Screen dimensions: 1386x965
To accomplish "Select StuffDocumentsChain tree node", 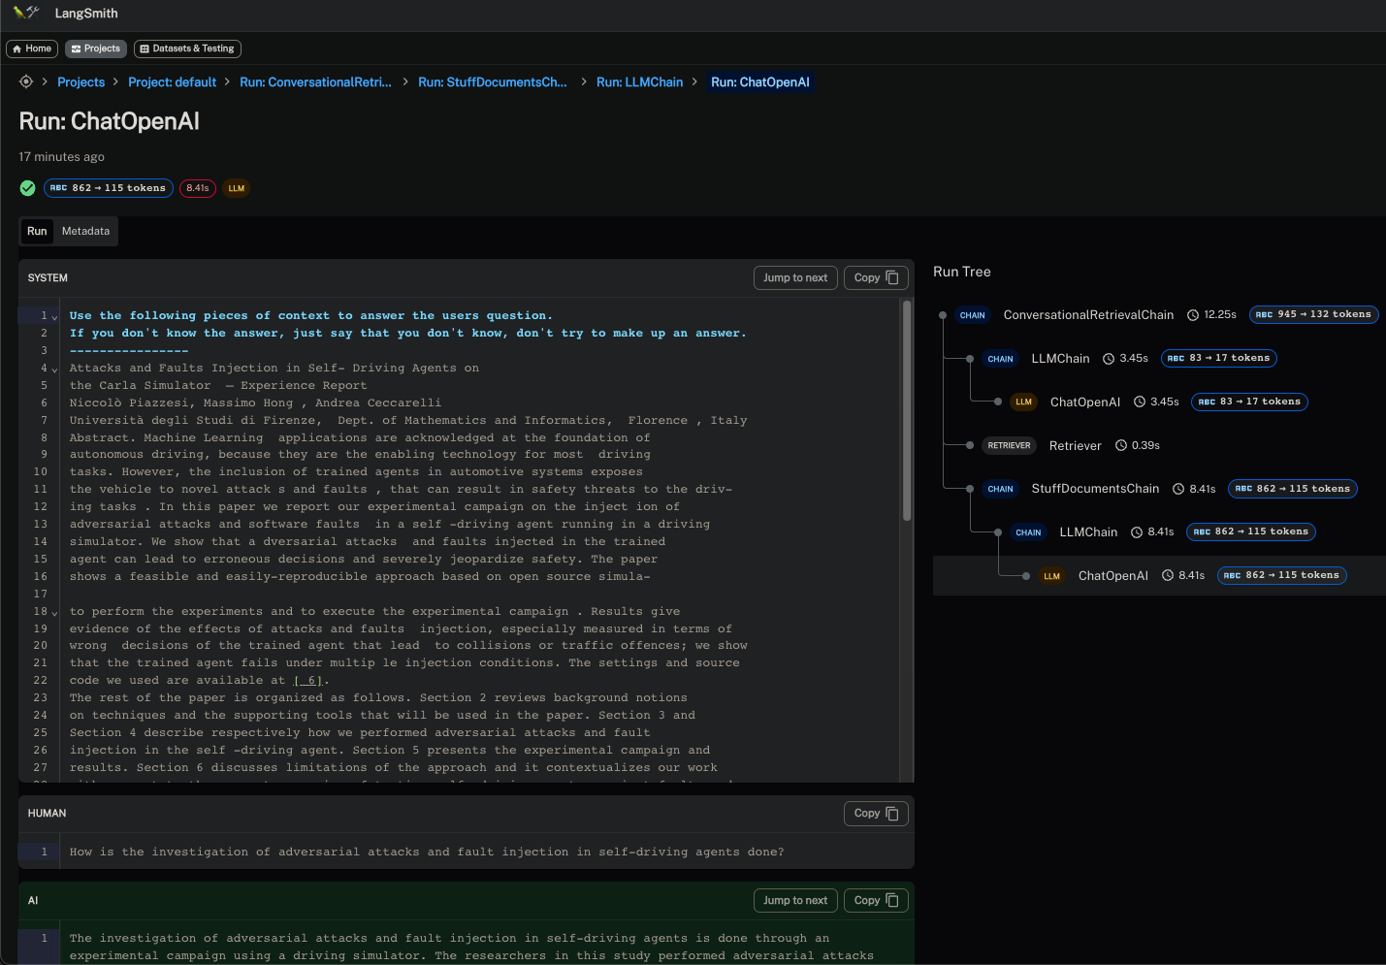I will pos(1095,489).
